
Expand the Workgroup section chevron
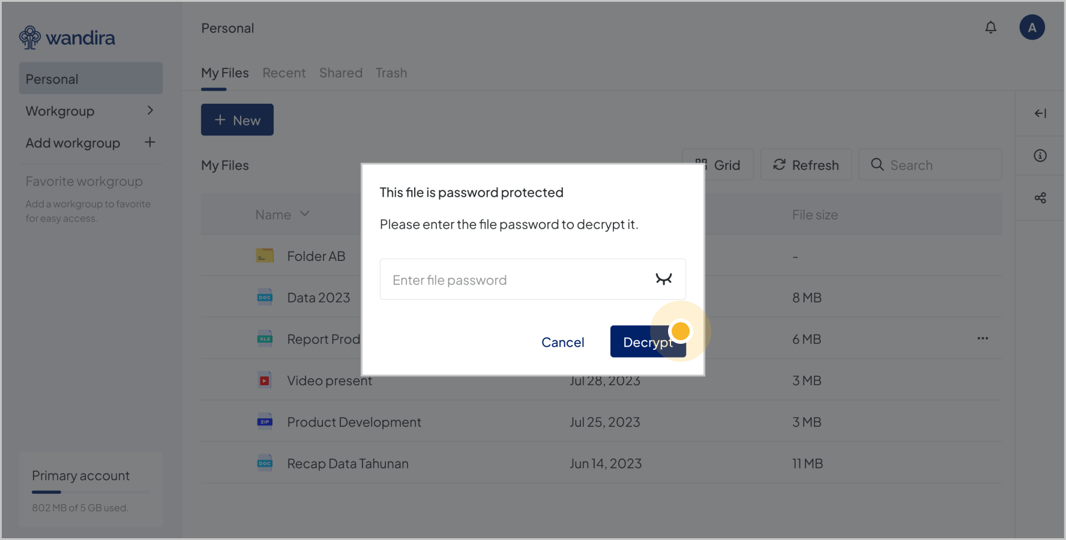pos(150,110)
